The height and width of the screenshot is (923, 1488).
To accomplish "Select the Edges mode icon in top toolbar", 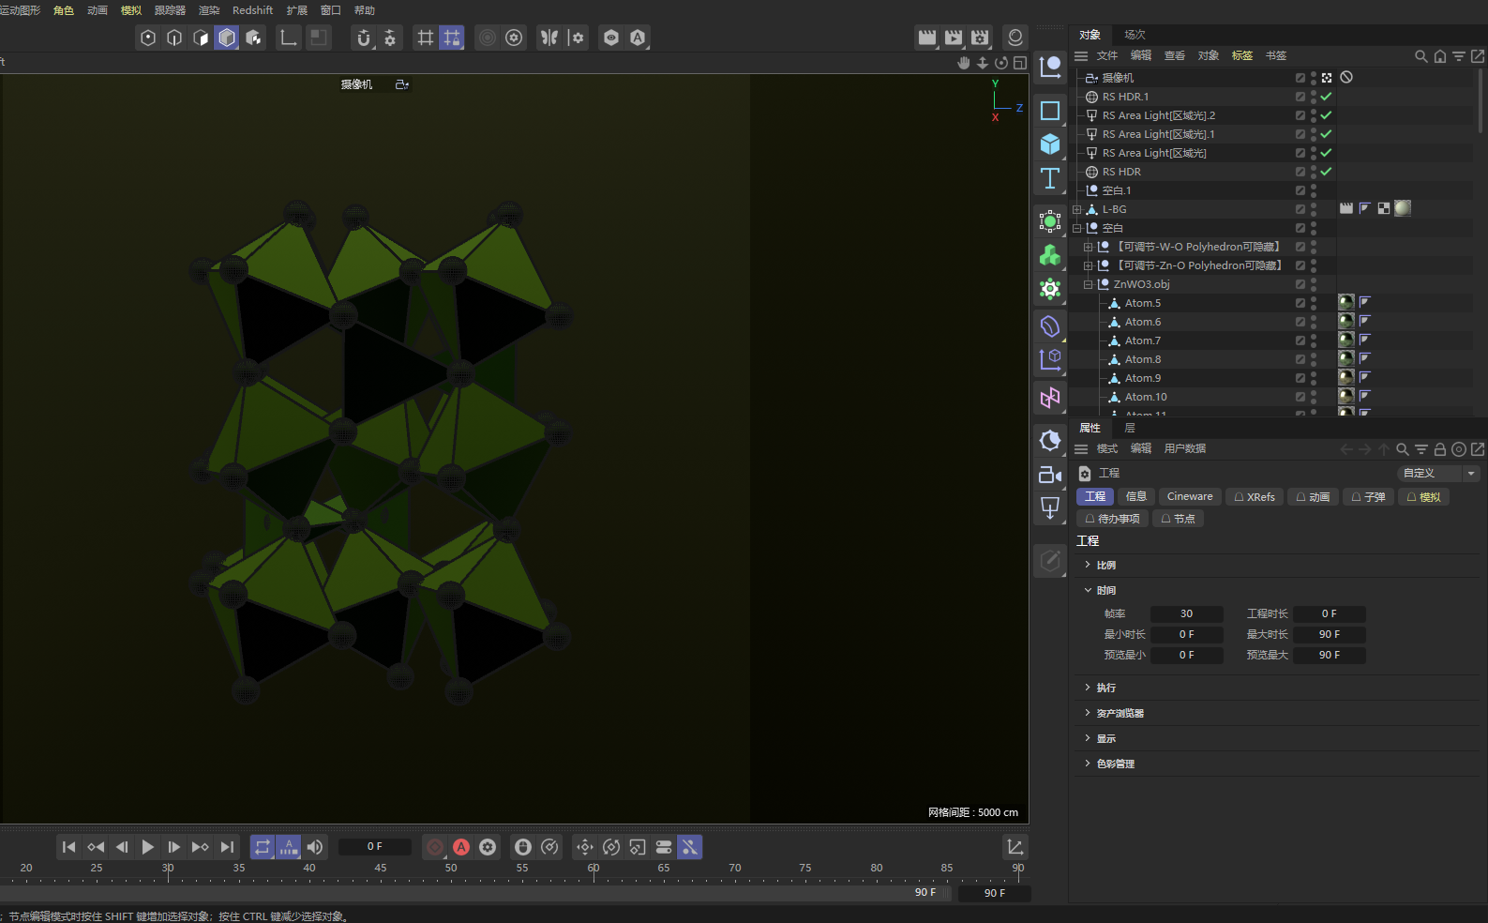I will (x=174, y=38).
